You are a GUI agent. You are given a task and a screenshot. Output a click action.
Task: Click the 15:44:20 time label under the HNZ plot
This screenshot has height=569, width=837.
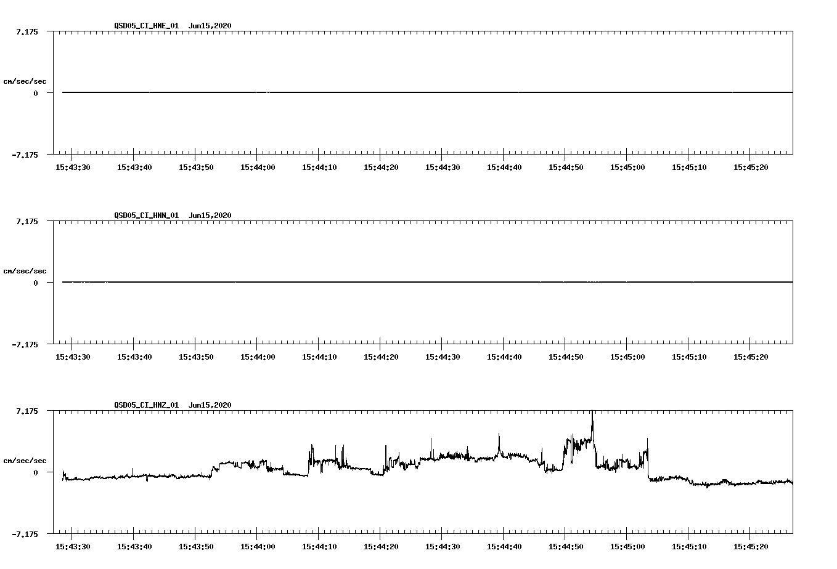(381, 546)
